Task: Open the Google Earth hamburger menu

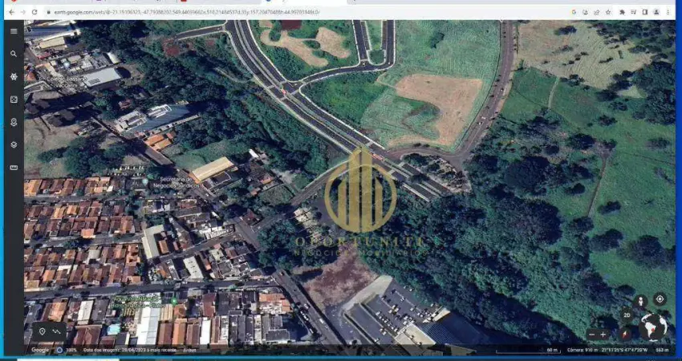Action: [x=14, y=31]
